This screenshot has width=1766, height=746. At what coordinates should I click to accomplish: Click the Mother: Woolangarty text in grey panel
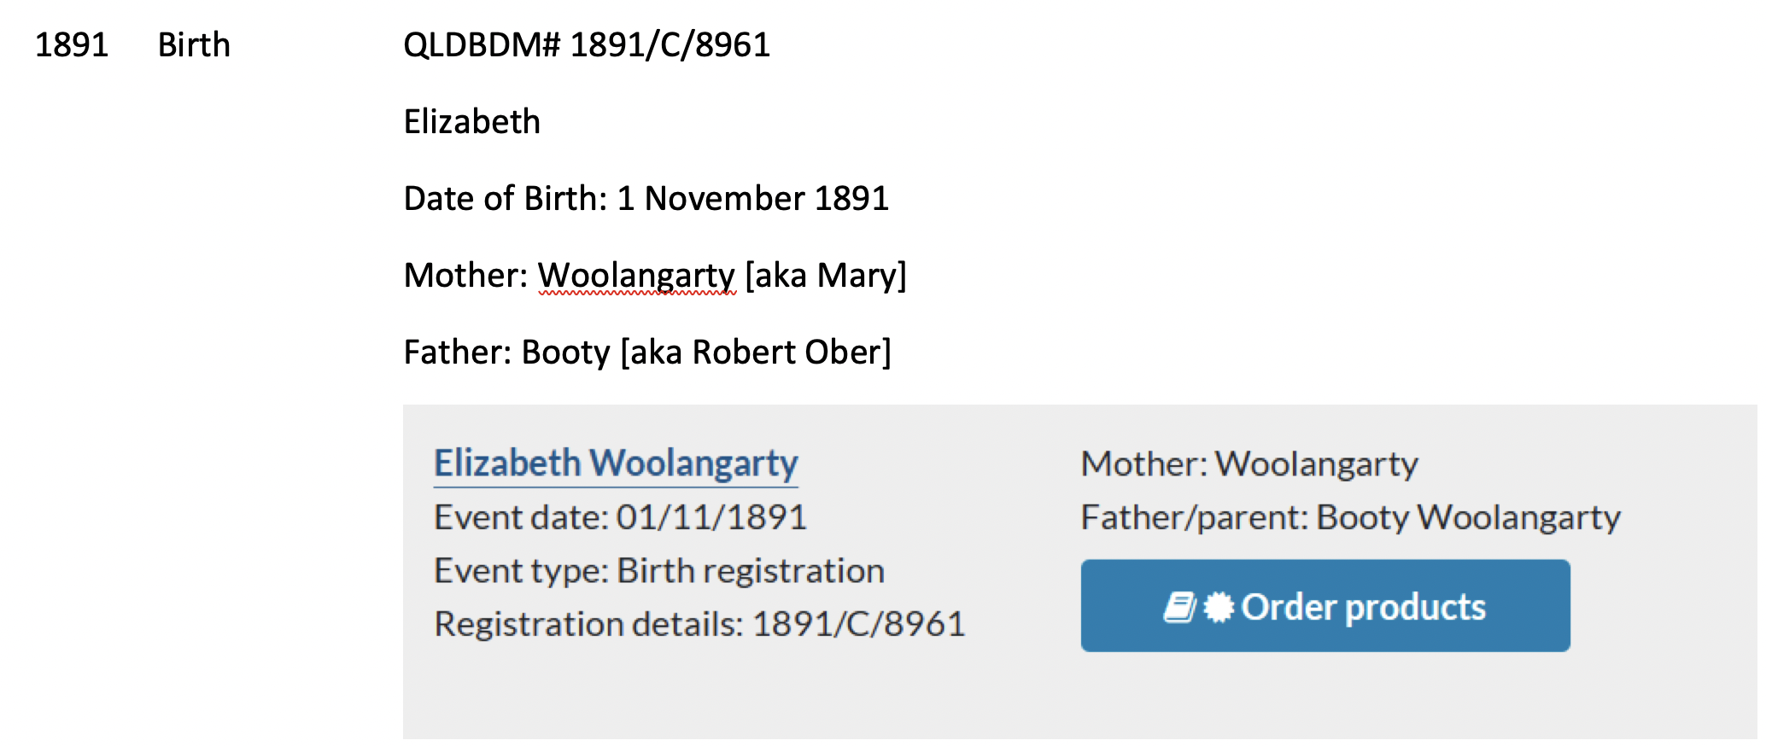point(1249,465)
